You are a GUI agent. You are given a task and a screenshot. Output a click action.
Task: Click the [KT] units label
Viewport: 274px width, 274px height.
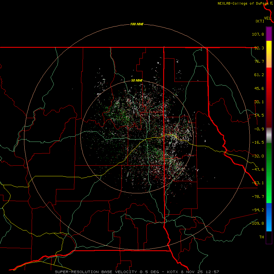260,21
